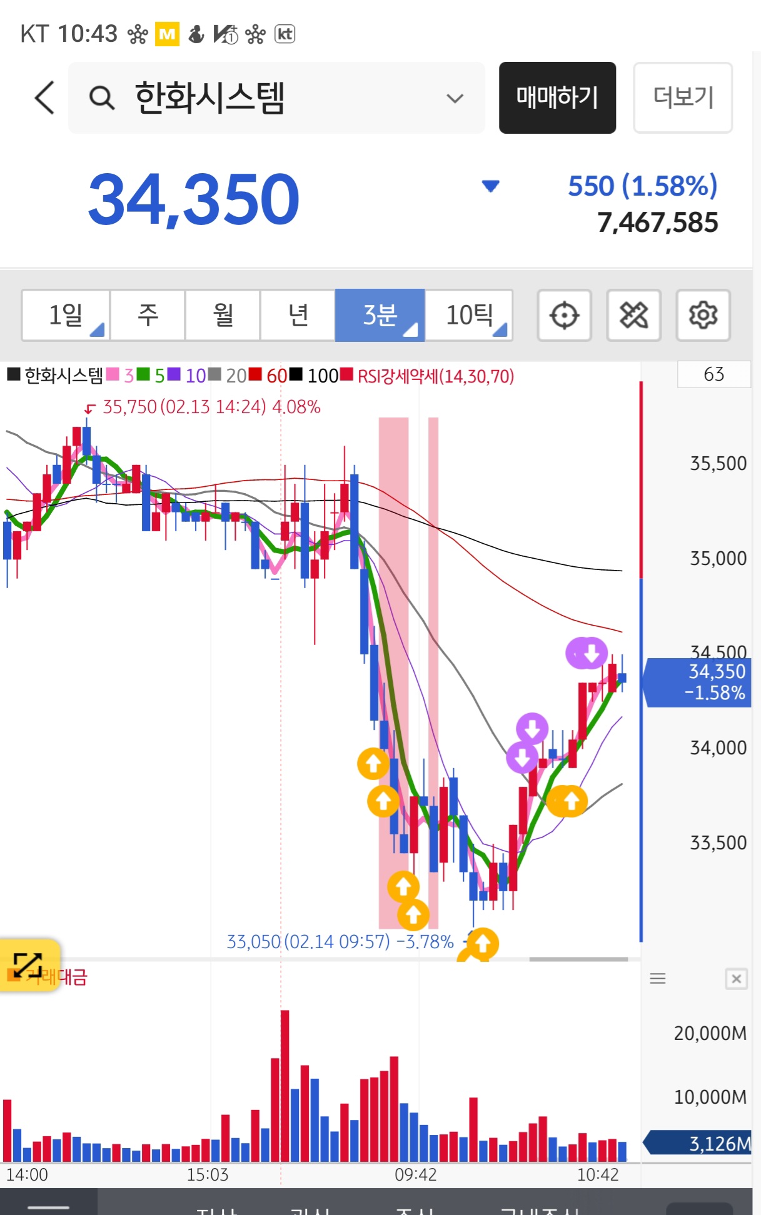This screenshot has width=761, height=1215.
Task: Close the volume sub-chart panel
Action: tap(736, 979)
